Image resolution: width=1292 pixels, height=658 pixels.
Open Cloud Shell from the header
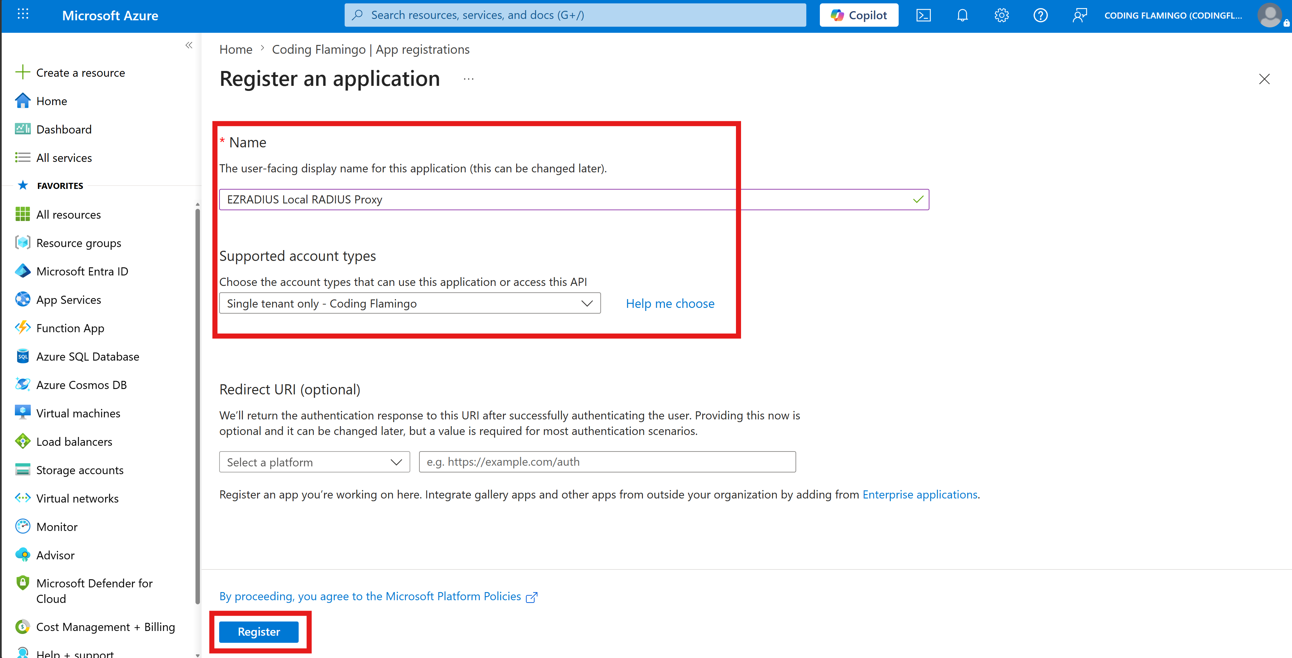tap(923, 16)
